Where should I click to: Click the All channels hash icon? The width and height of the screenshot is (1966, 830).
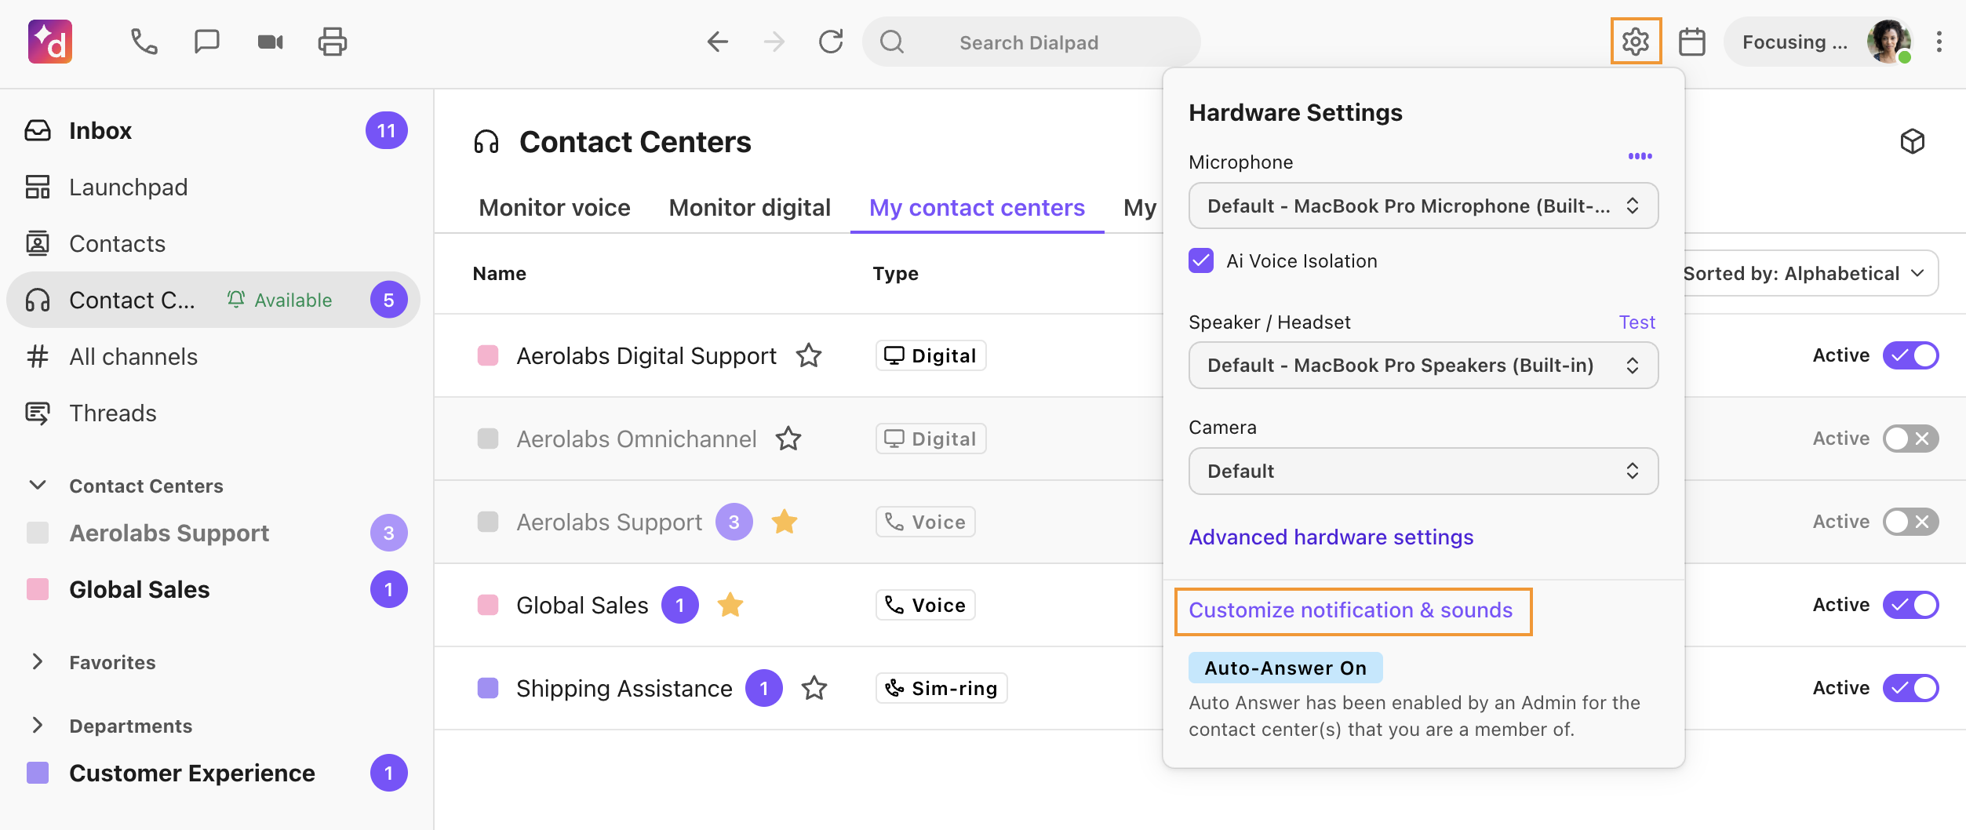38,356
